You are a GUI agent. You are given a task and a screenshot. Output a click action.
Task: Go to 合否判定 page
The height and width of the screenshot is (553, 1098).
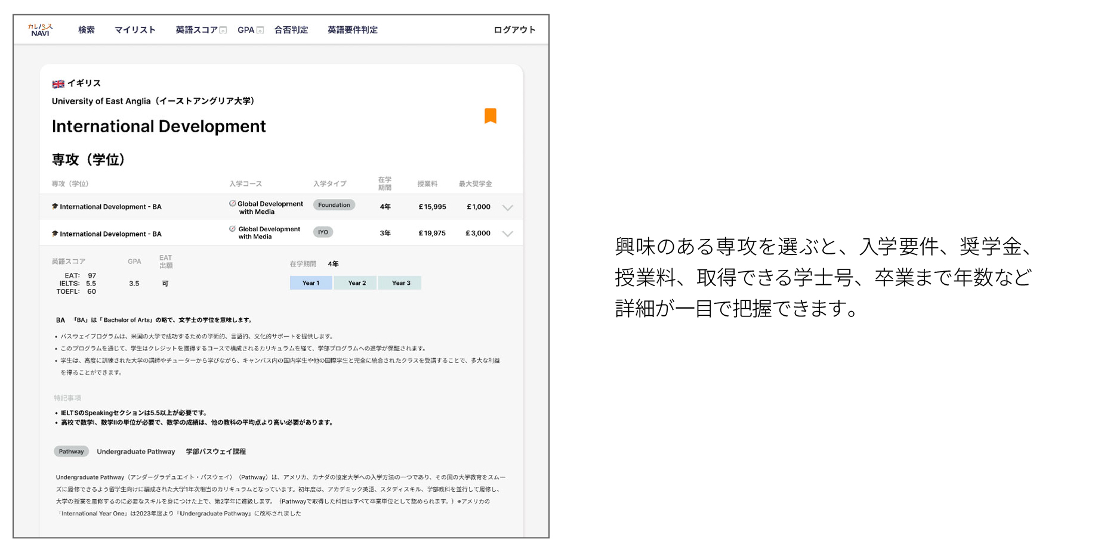(291, 30)
